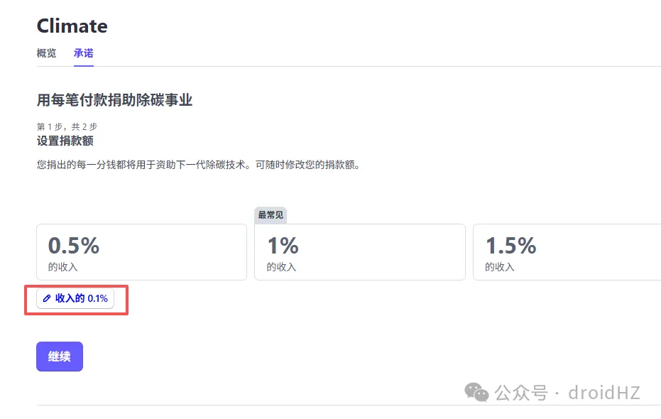The image size is (661, 419).
Task: Click the 第 1 步，共 2 步 indicator
Action: coord(66,126)
